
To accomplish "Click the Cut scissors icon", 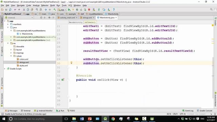I will pyautogui.click(x=24, y=10).
